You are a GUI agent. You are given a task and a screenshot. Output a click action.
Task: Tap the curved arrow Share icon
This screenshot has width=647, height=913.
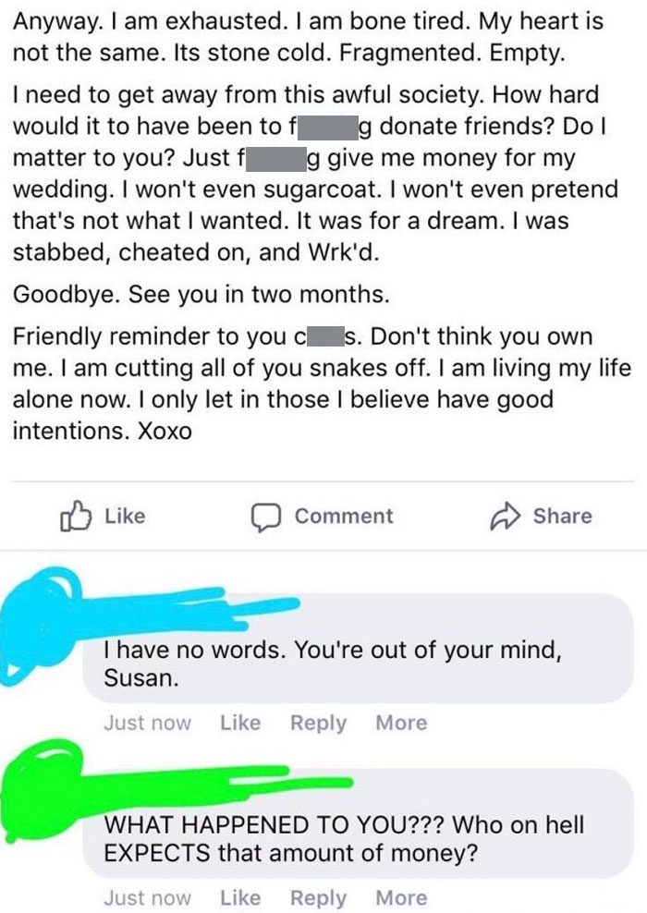[x=505, y=516]
